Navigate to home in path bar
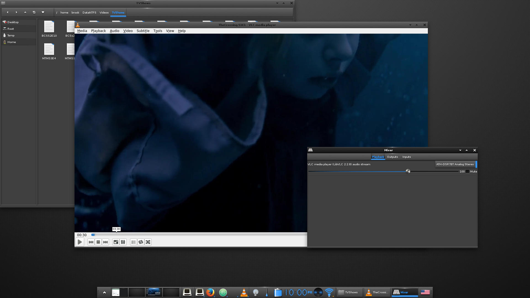 [x=64, y=12]
